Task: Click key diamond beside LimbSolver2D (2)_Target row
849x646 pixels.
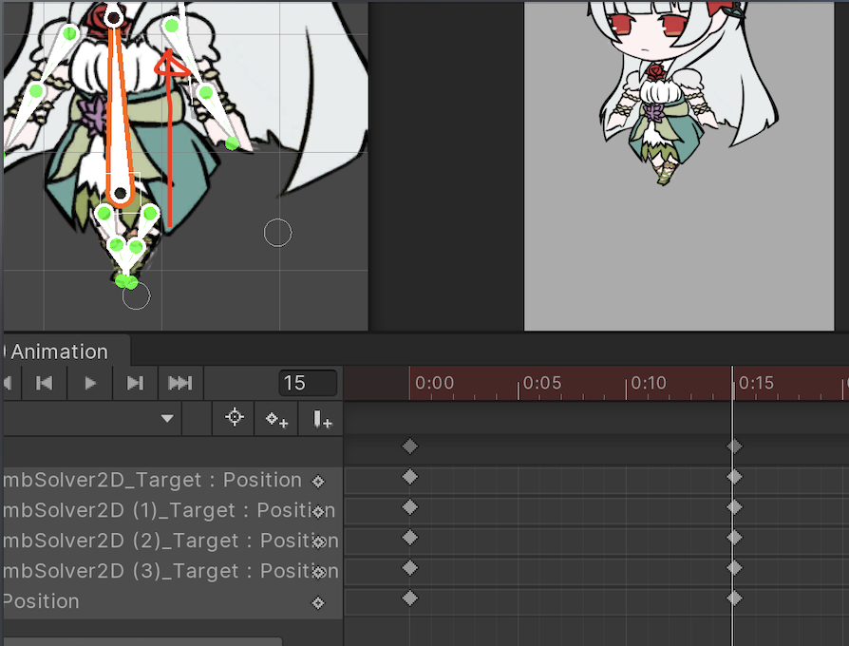Action: click(x=318, y=542)
